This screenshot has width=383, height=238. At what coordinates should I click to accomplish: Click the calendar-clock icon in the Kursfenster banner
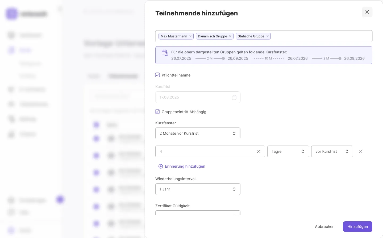coord(165,53)
